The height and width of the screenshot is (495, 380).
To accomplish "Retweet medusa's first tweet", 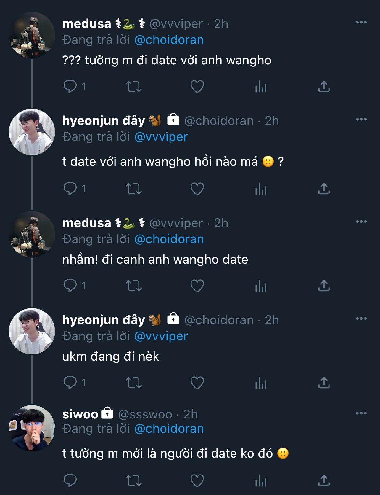I will coord(134,87).
